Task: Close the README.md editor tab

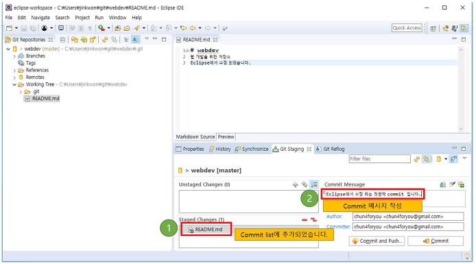Action: 215,40
